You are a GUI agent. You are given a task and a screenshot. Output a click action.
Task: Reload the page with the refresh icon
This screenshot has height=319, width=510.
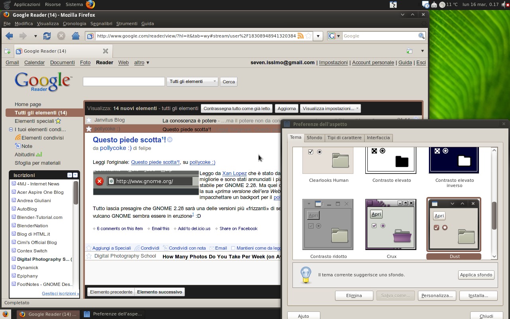47,36
